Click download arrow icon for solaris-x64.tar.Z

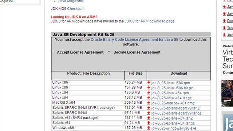pyautogui.click(x=149, y=118)
